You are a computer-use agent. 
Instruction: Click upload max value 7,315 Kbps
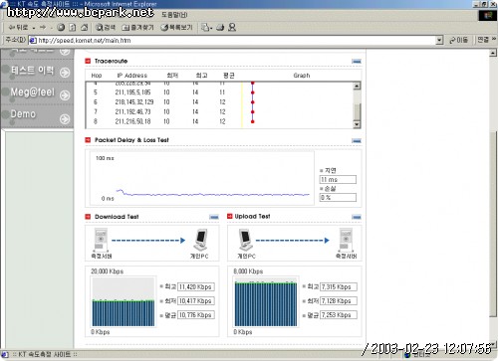tap(339, 287)
